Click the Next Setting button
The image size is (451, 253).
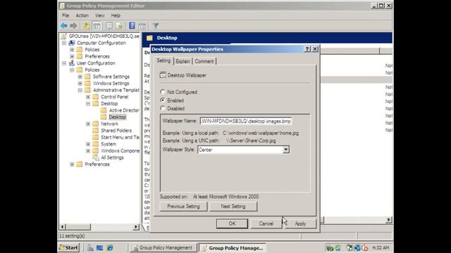(233, 206)
